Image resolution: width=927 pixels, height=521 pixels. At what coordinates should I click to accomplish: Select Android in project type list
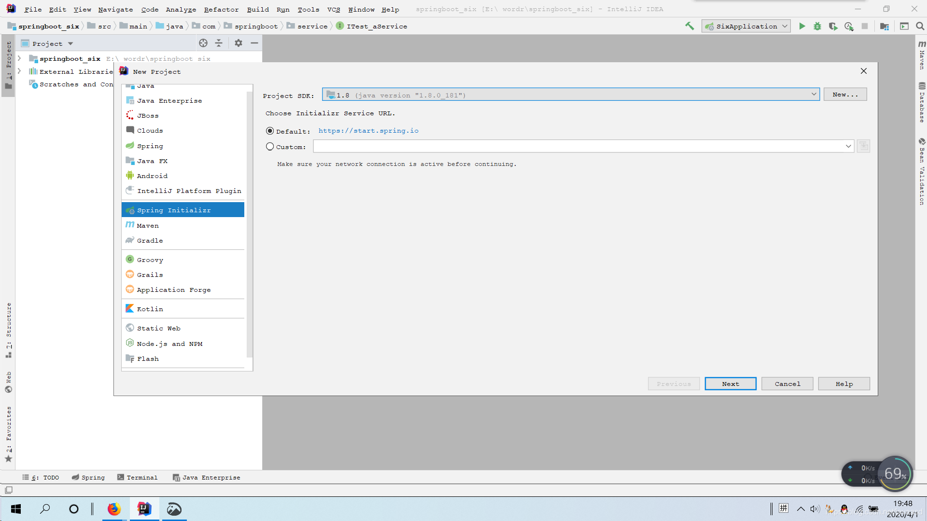click(183, 176)
